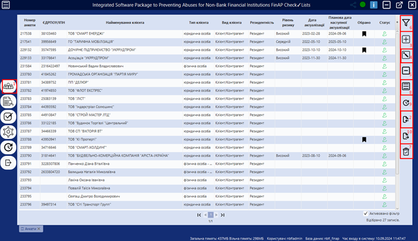The image size is (418, 241).
Task: Go to first page of table
Action: point(199,215)
